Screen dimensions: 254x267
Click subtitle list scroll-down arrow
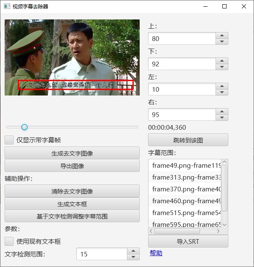[x=224, y=225]
